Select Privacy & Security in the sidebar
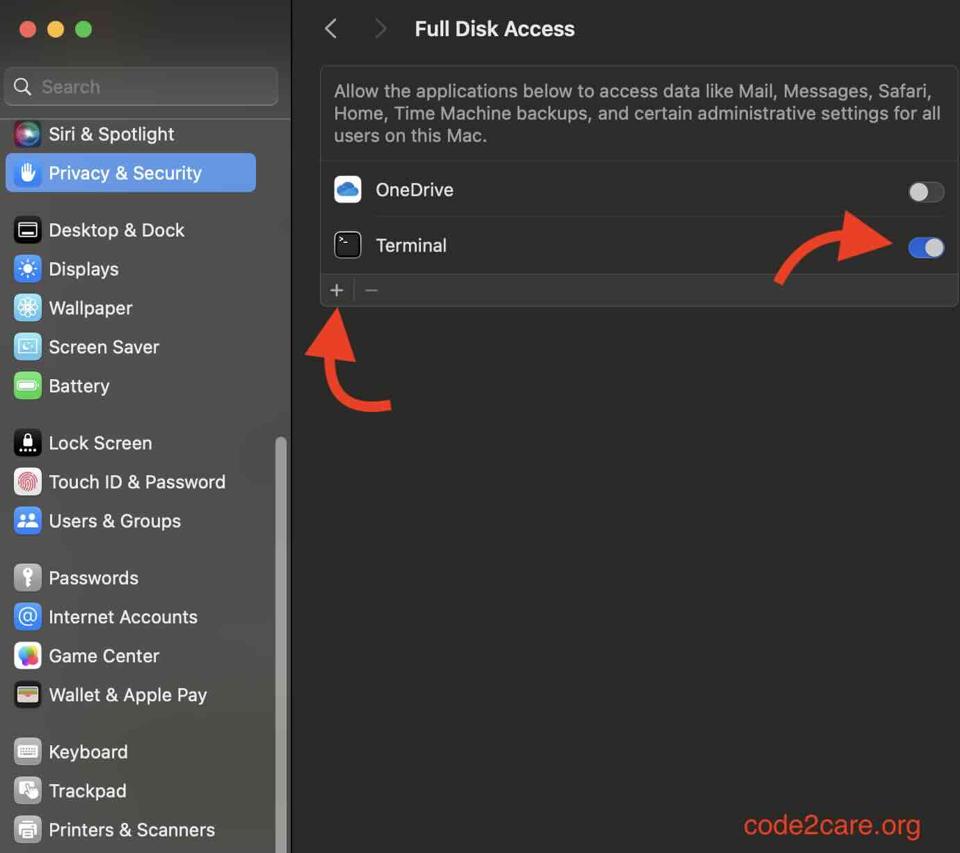 125,173
